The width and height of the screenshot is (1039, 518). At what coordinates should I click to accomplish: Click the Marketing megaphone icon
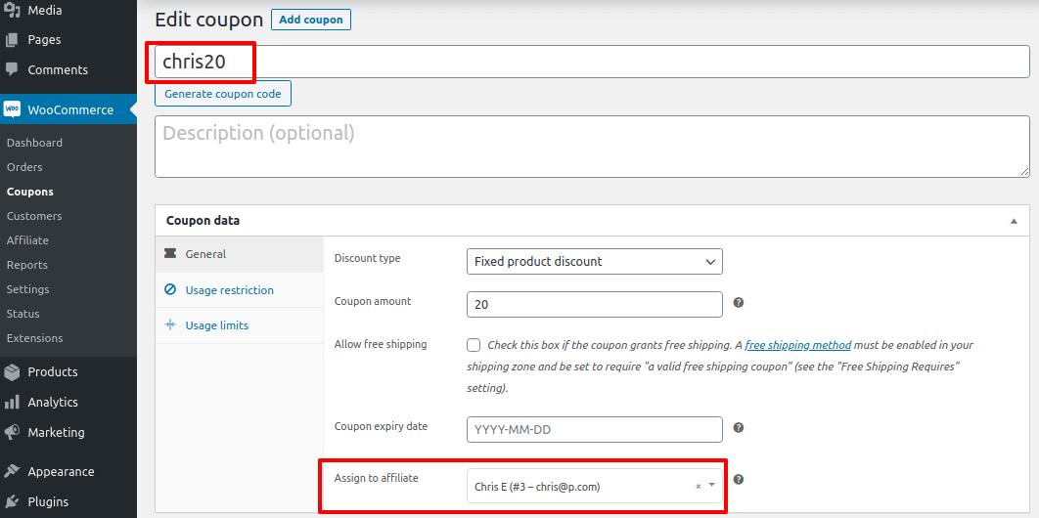tap(12, 432)
